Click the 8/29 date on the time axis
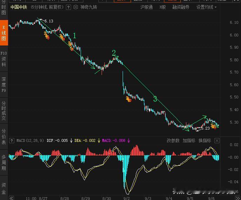 [x=85, y=198]
